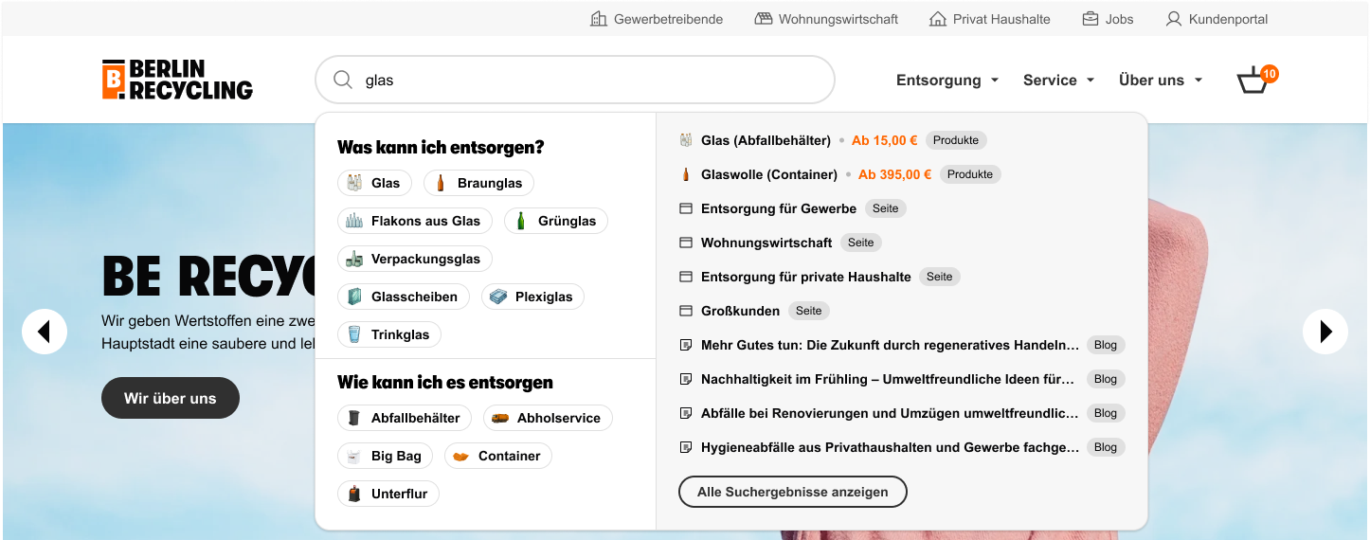
Task: Click the search magnifier icon
Action: [x=343, y=81]
